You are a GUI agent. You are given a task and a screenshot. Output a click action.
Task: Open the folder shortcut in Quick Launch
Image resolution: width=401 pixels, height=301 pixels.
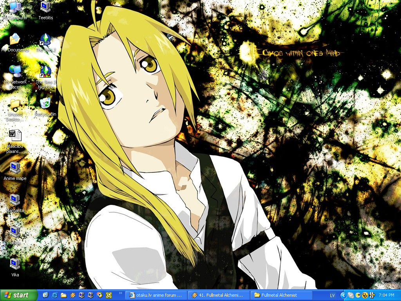point(64,295)
